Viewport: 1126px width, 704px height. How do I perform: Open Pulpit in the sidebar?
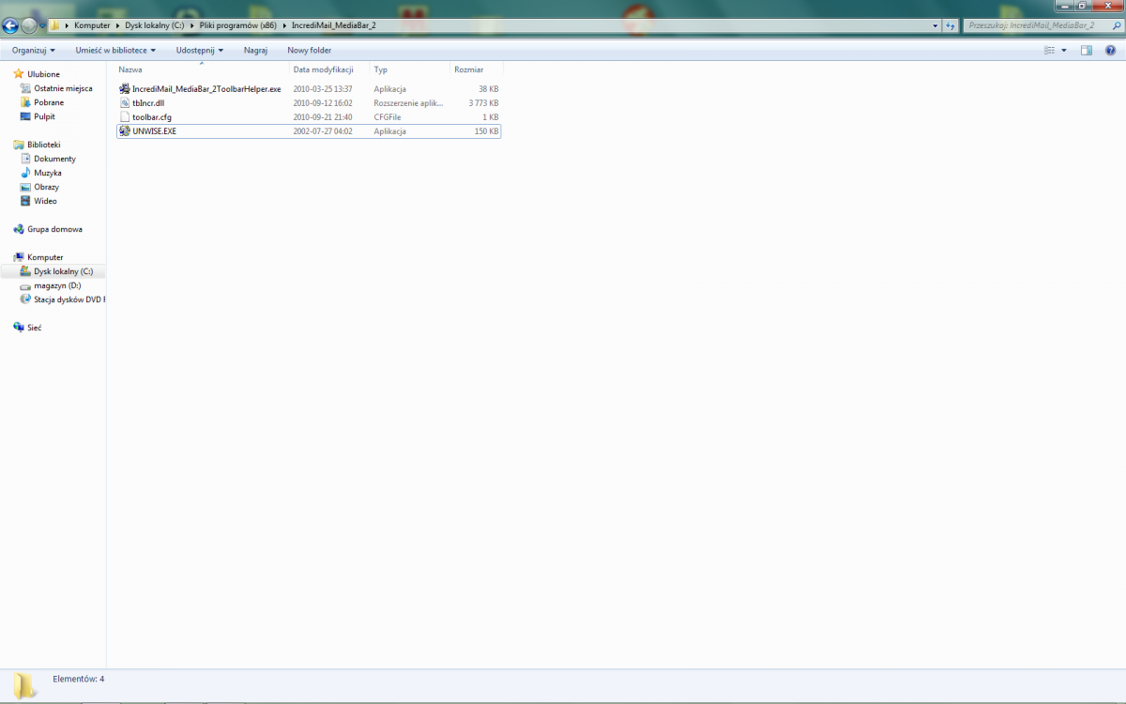pyautogui.click(x=44, y=116)
